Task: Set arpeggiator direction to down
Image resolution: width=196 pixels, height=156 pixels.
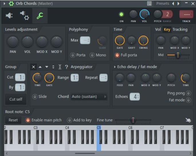Action: [x=47, y=67]
